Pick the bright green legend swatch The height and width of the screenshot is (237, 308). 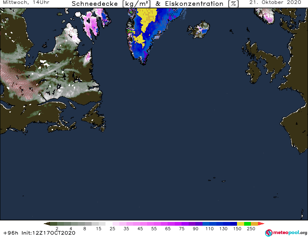point(247,224)
